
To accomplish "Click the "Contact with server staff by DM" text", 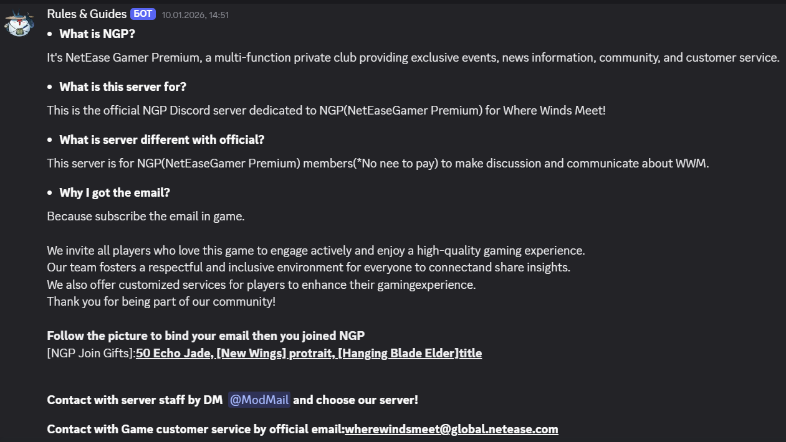I will pyautogui.click(x=135, y=400).
